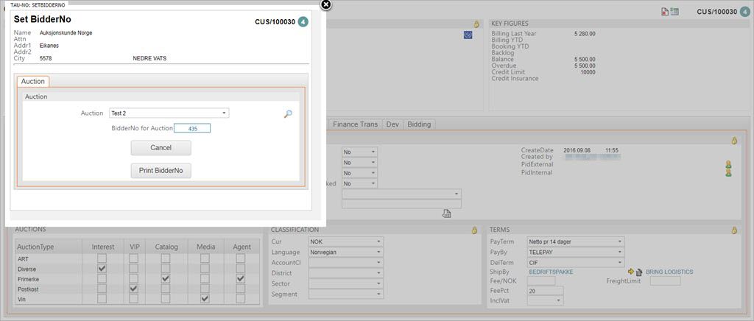Click the PidExternal person icon
The image size is (754, 321).
click(728, 164)
